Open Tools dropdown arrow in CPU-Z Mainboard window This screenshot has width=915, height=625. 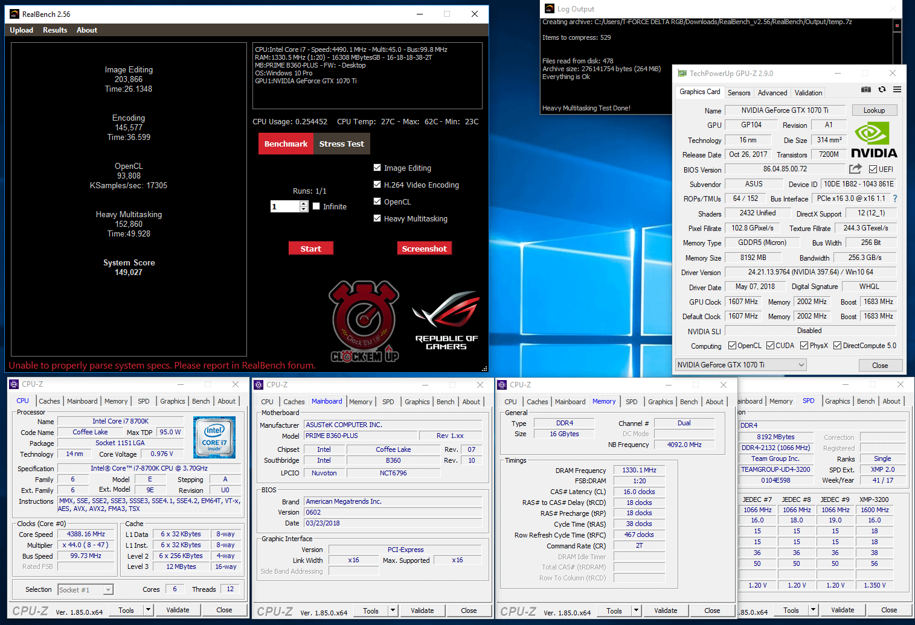[x=393, y=611]
